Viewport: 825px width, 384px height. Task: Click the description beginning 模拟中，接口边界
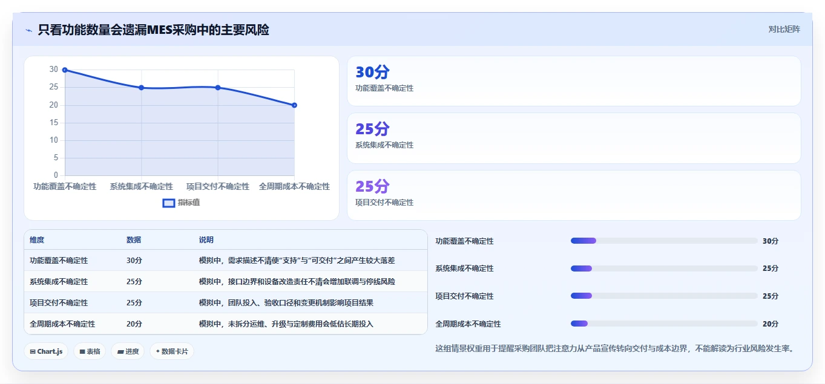tap(297, 282)
